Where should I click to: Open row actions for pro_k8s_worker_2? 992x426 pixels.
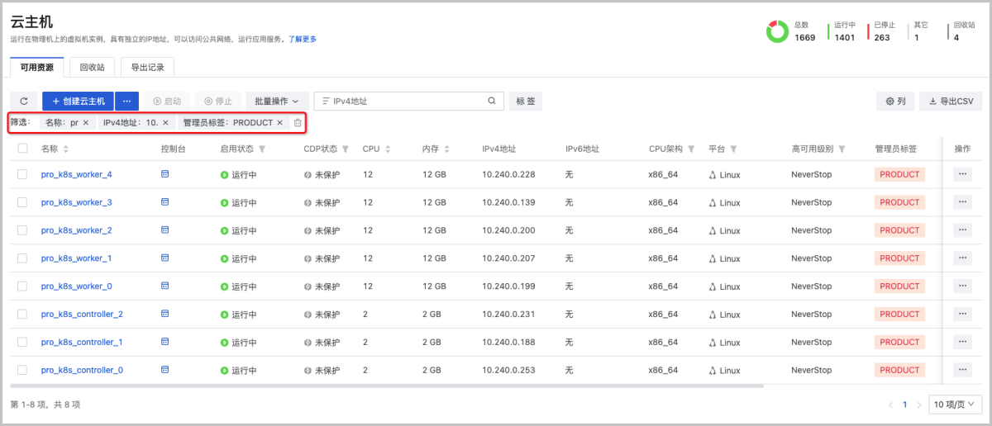coord(961,230)
